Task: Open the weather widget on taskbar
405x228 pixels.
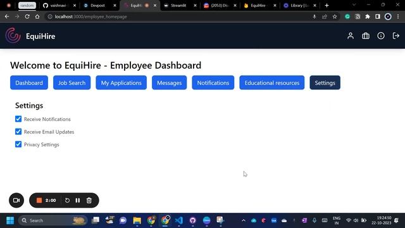Action: [x=109, y=220]
